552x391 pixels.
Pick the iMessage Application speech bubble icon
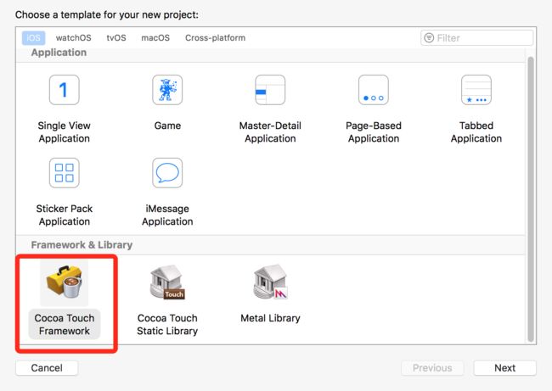[167, 173]
